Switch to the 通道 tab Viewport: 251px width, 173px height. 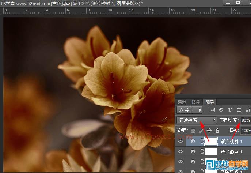click(x=182, y=102)
